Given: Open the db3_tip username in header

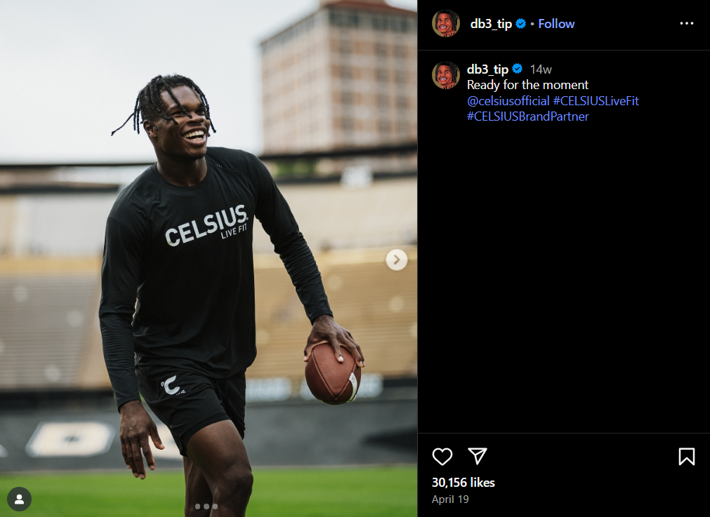Looking at the screenshot, I should [x=491, y=24].
